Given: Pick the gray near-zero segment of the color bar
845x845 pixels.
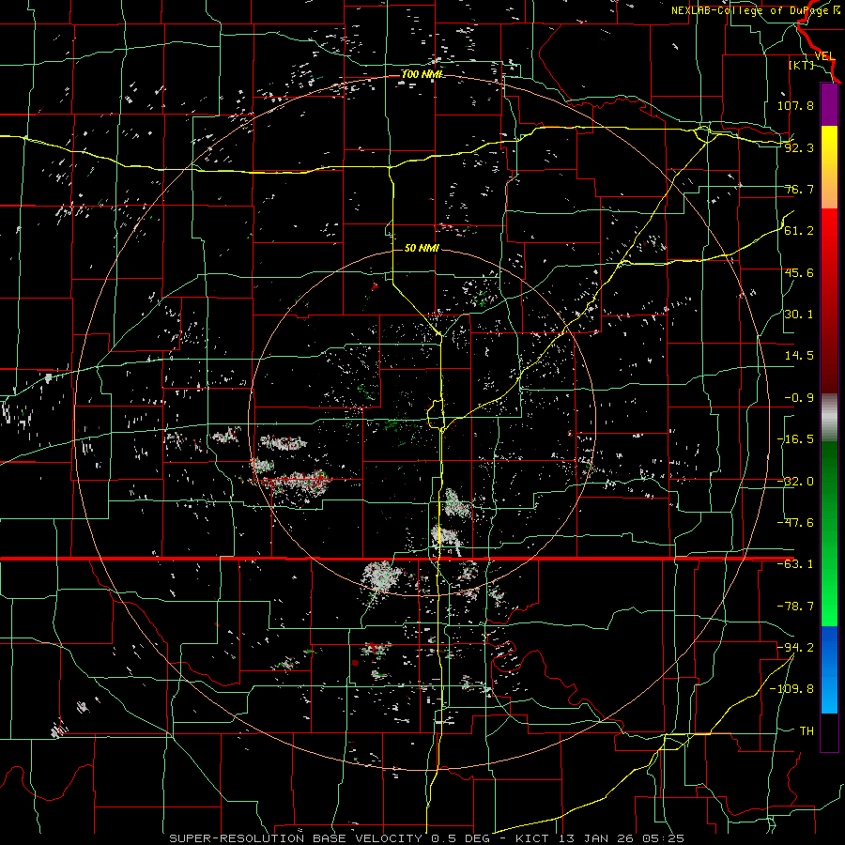Looking at the screenshot, I should click(829, 418).
